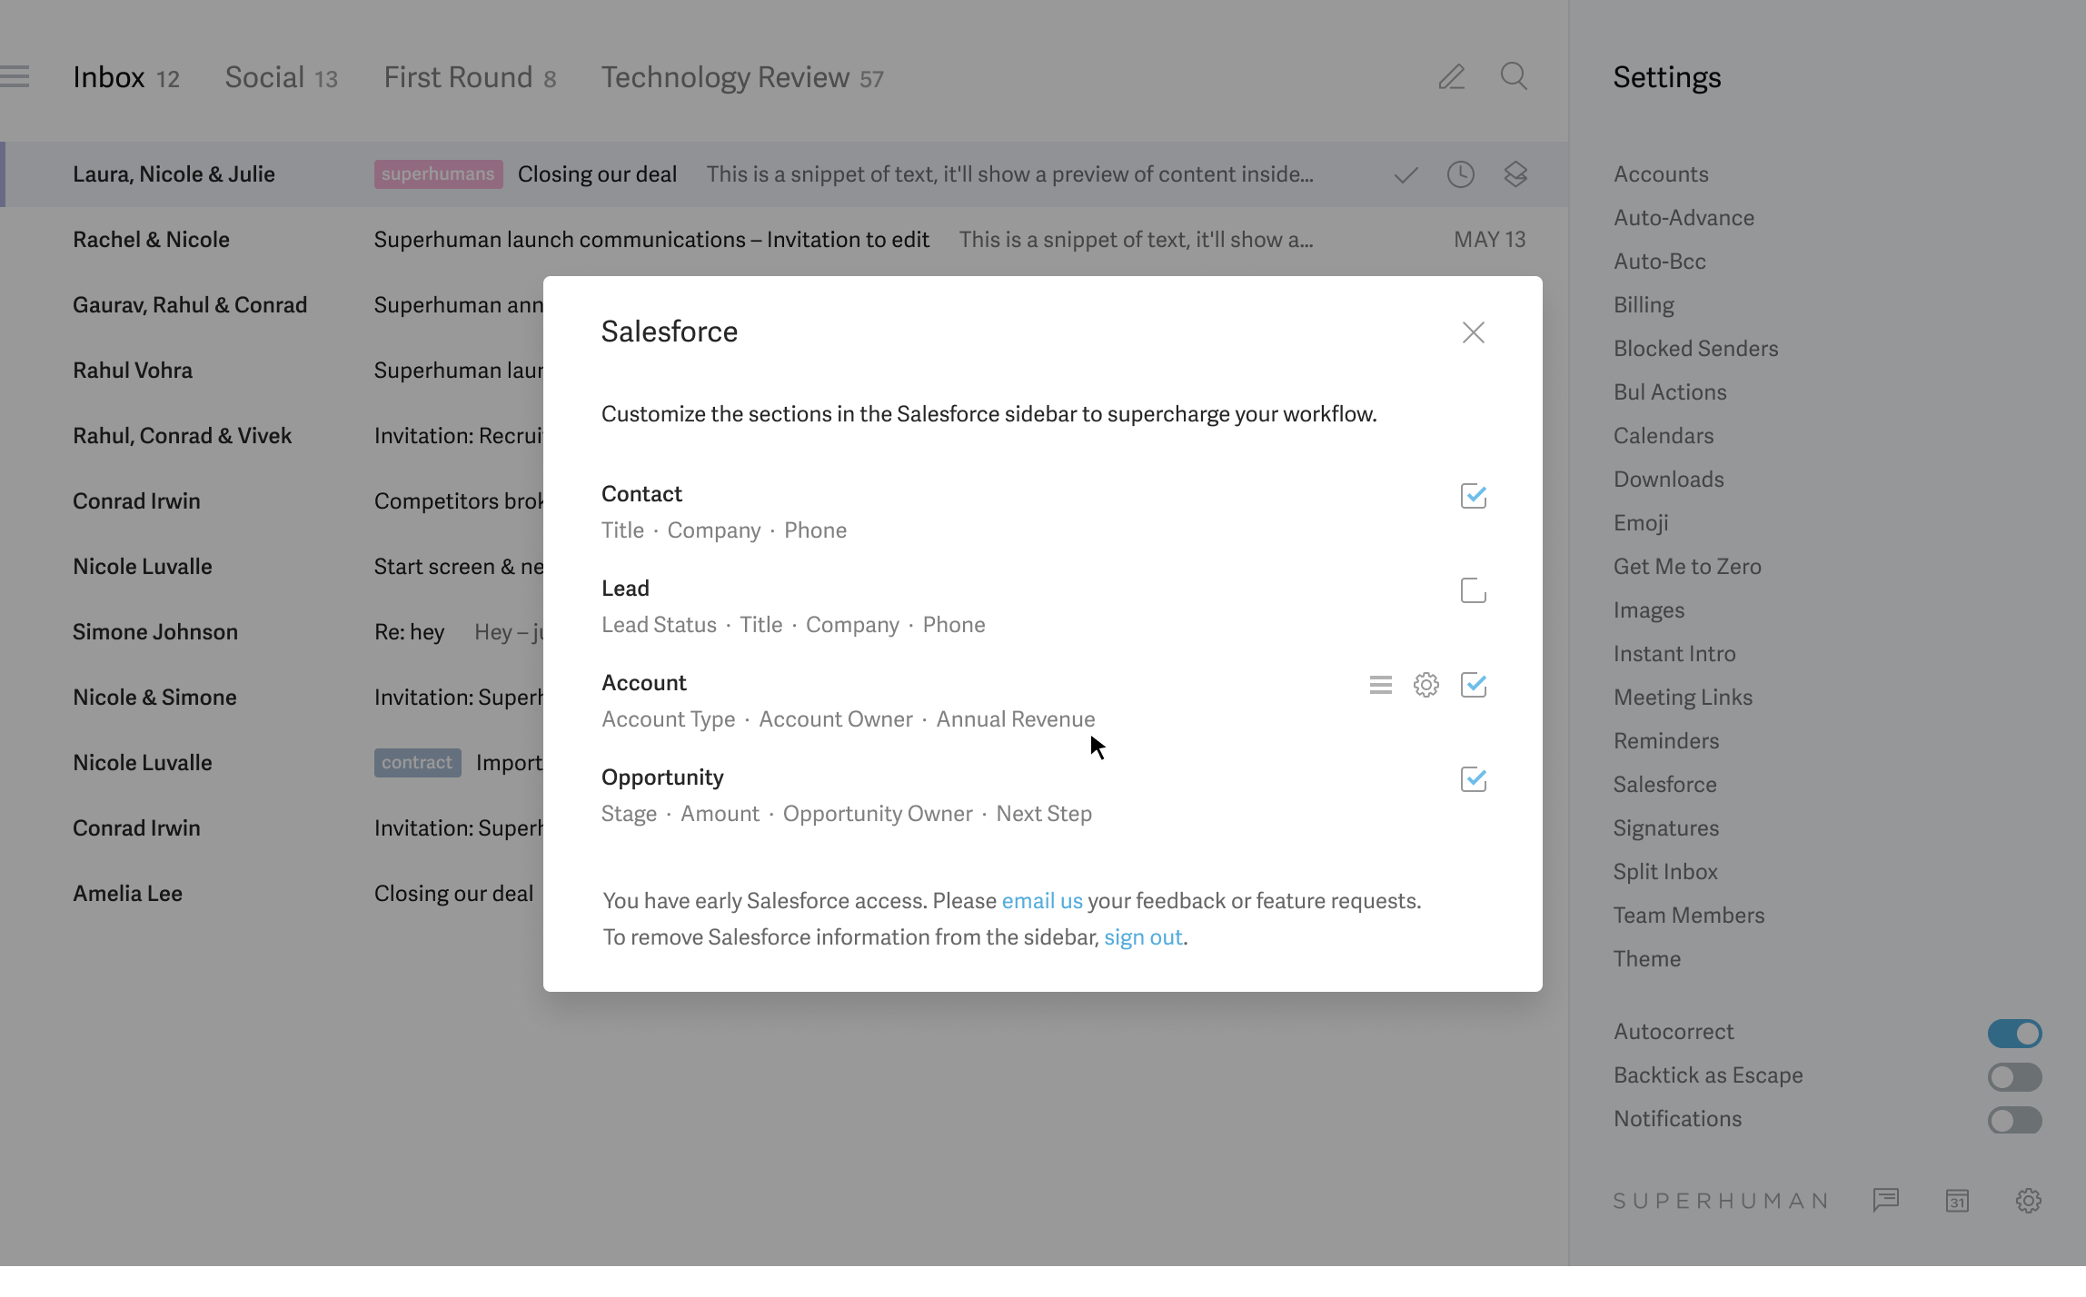This screenshot has width=2086, height=1297.
Task: Open Billing settings
Action: pos(1644,305)
